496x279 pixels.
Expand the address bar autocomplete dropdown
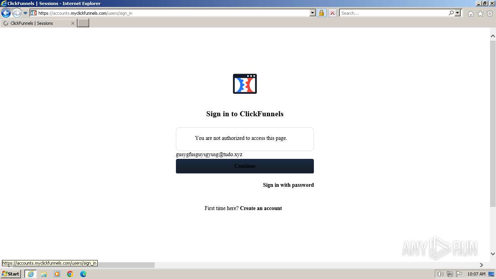pos(313,13)
